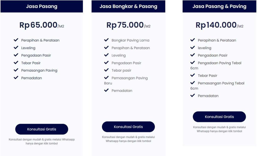Click checkmark next to Tebar Pasir in Jasa Pasang

[16, 63]
